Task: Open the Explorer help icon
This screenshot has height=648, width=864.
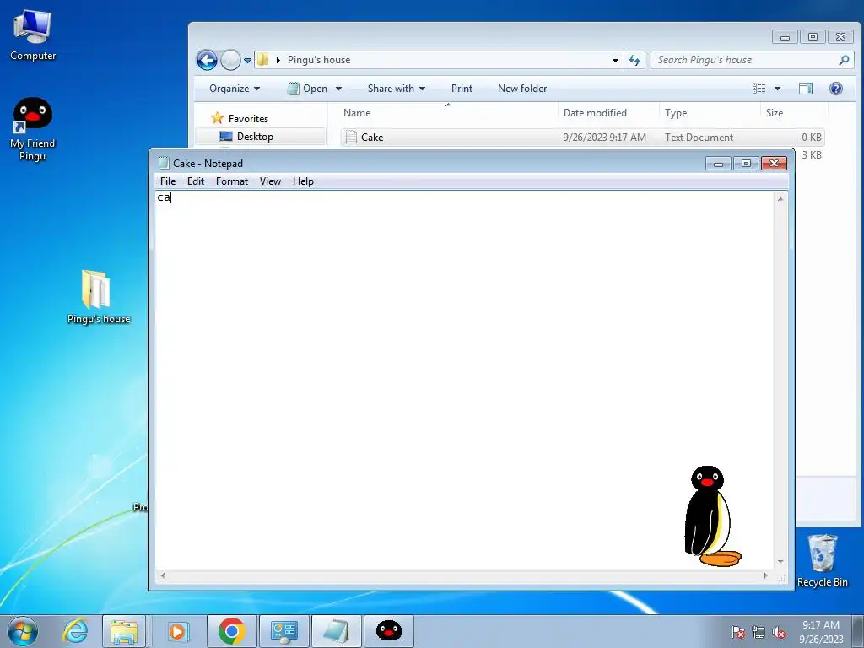Action: tap(836, 88)
